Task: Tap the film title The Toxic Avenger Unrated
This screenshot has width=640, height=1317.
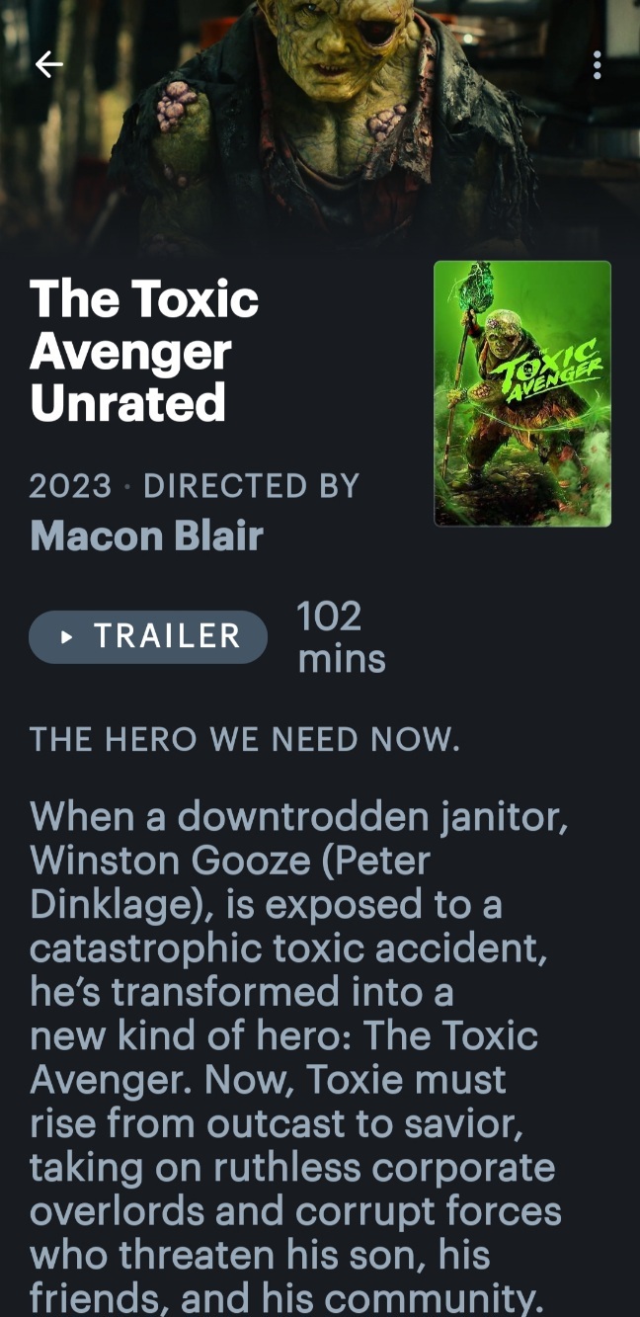Action: 144,351
